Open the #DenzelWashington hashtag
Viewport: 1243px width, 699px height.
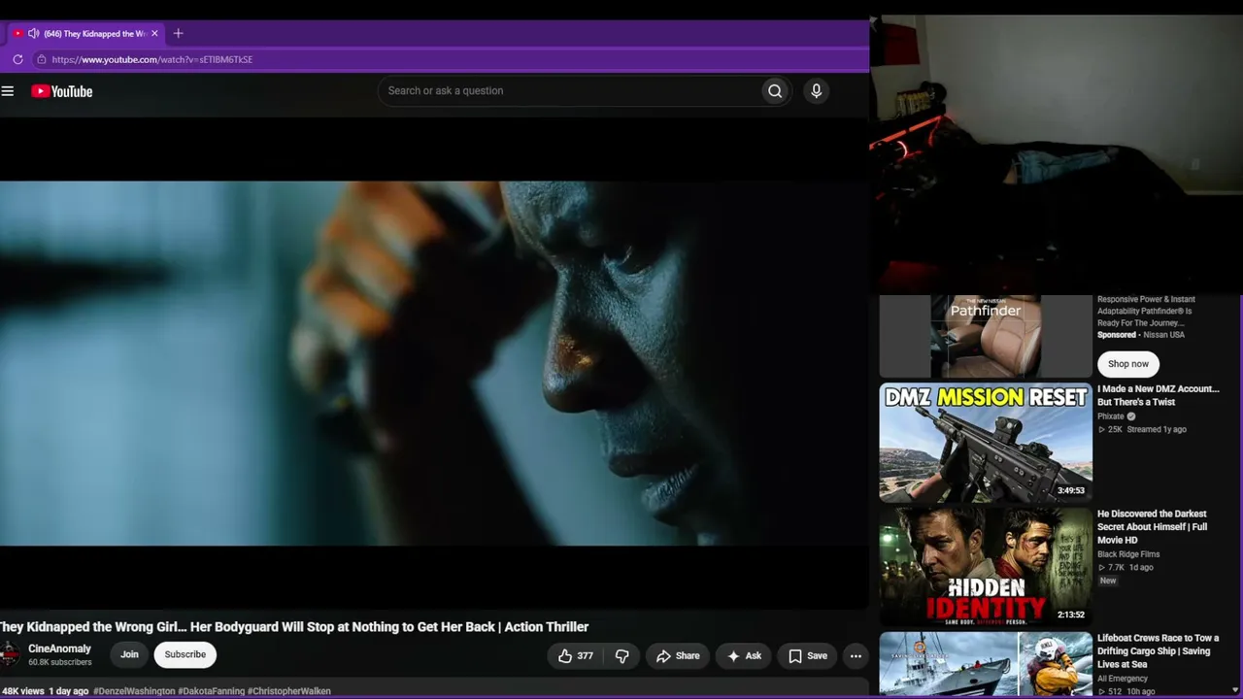point(134,691)
